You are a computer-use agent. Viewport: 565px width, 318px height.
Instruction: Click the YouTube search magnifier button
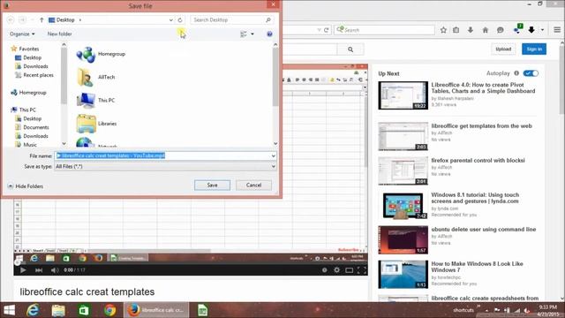(x=350, y=49)
